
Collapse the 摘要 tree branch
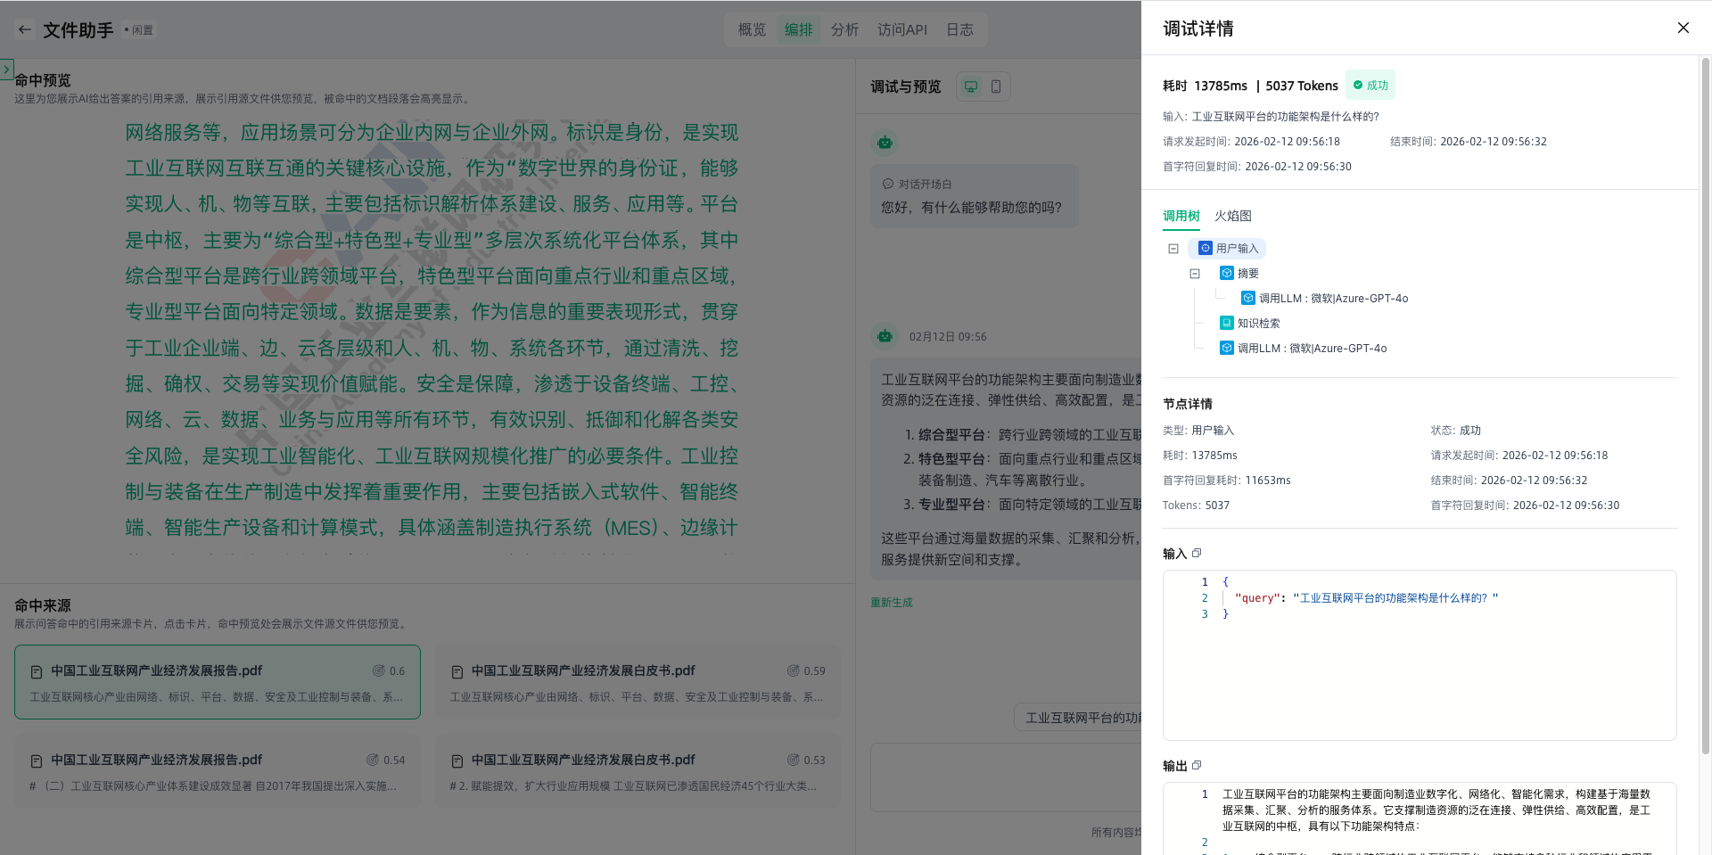[1195, 274]
